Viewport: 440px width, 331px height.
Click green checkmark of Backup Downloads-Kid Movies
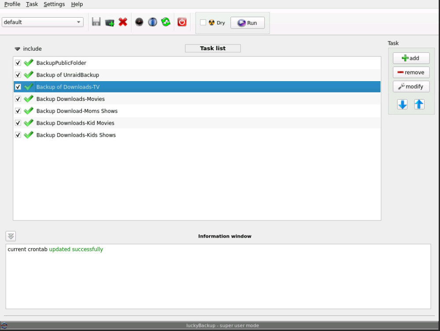[x=29, y=123]
